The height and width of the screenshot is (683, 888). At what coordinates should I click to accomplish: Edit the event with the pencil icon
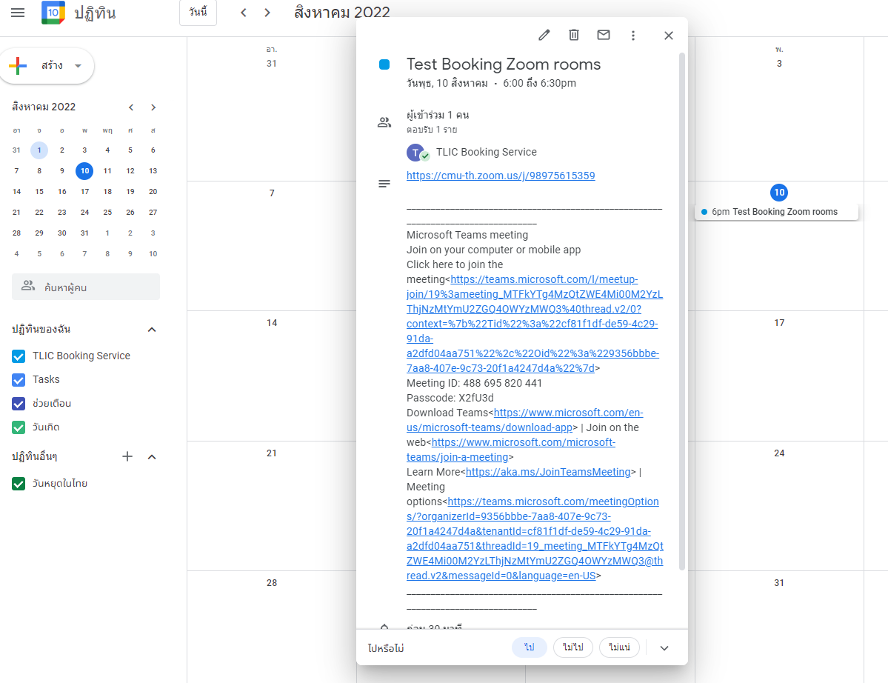pyautogui.click(x=544, y=35)
